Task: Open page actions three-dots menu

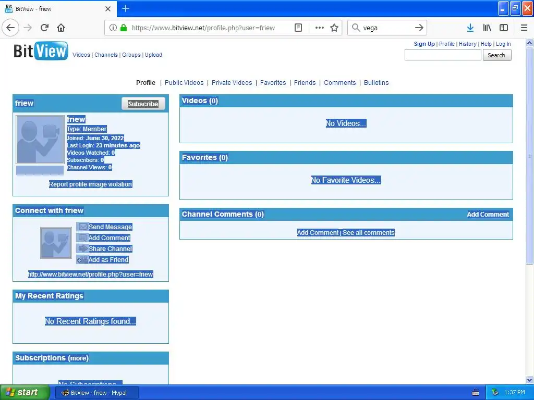Action: tap(320, 28)
